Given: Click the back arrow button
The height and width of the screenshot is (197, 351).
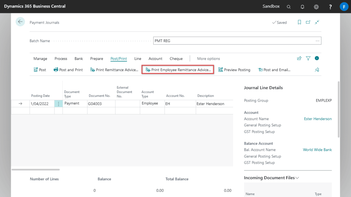Looking at the screenshot, I should [x=20, y=22].
